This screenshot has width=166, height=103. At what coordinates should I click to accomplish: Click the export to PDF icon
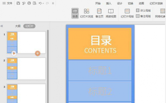pyautogui.click(x=24, y=3)
